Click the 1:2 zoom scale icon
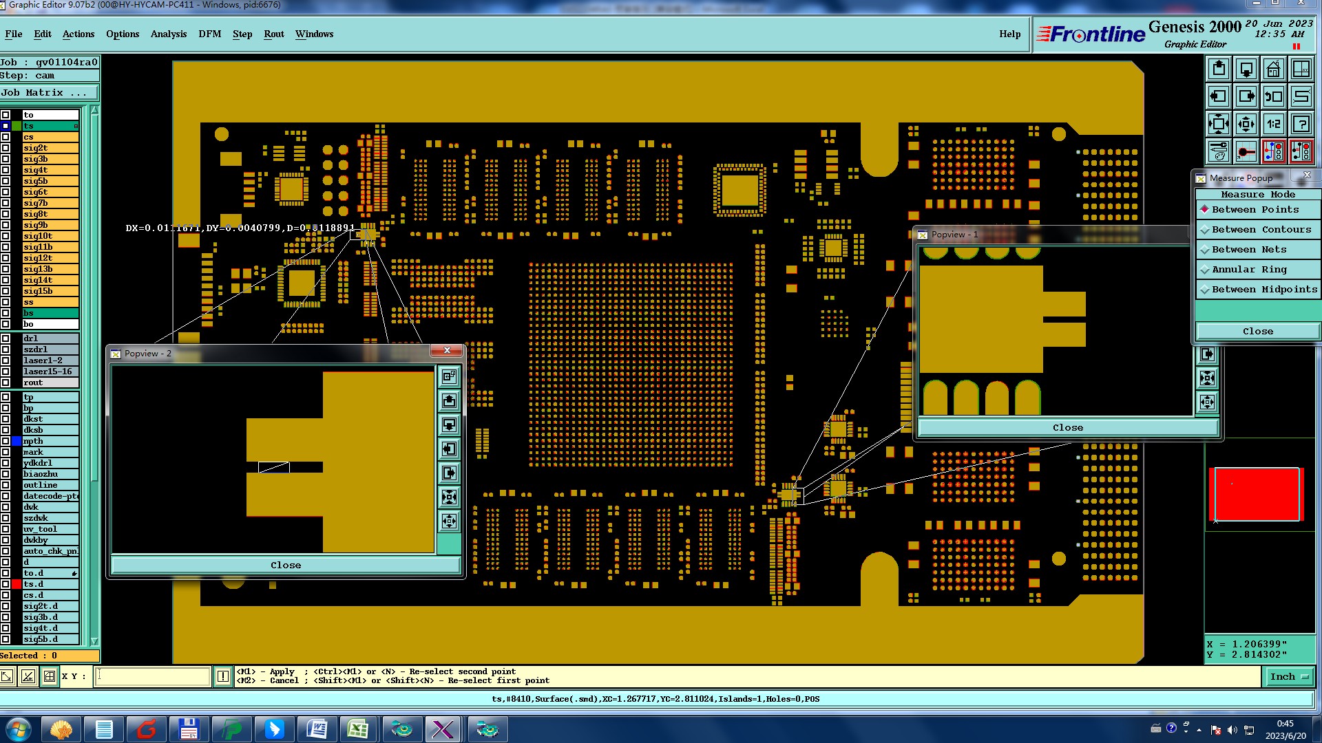Image resolution: width=1322 pixels, height=743 pixels. click(x=1273, y=124)
